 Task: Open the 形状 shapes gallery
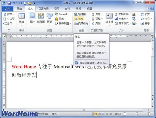50,19
